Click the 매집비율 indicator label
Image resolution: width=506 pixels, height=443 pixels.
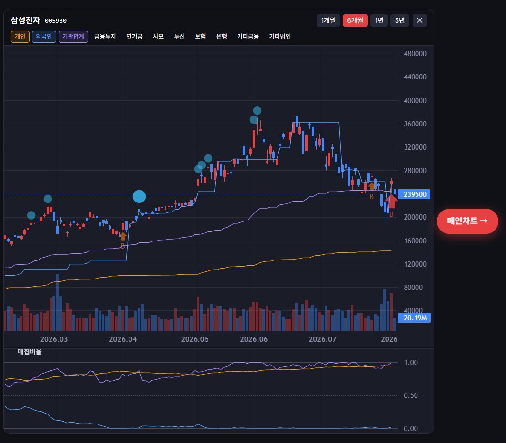(x=30, y=351)
